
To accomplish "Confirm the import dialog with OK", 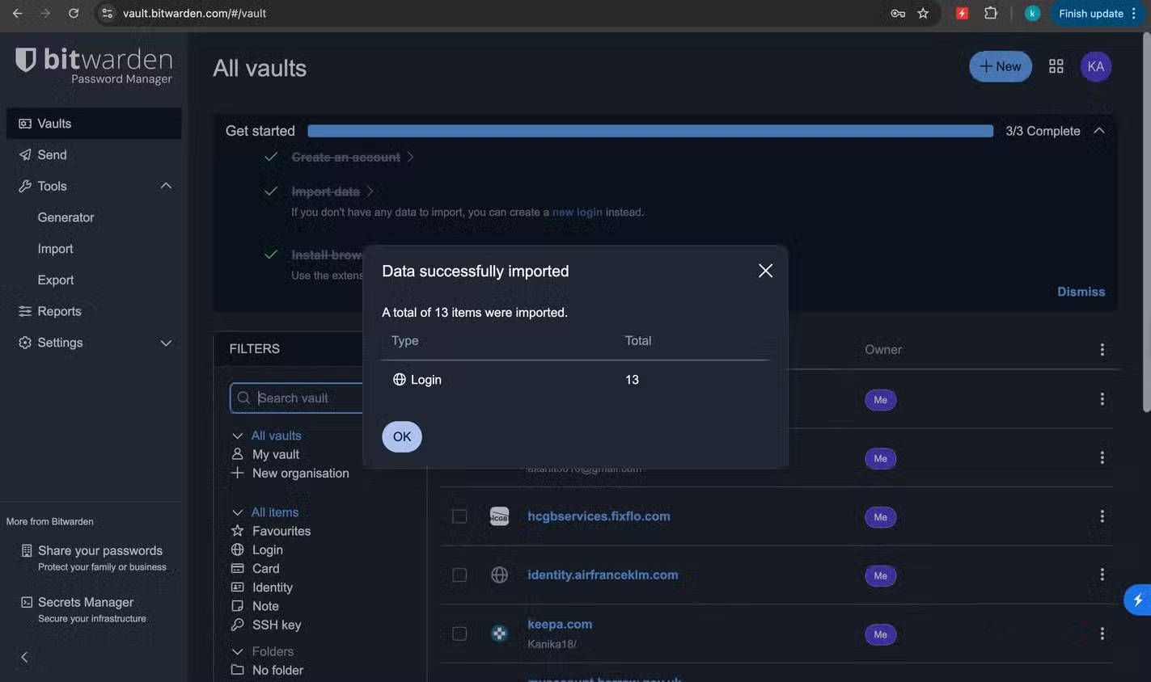I will (402, 436).
